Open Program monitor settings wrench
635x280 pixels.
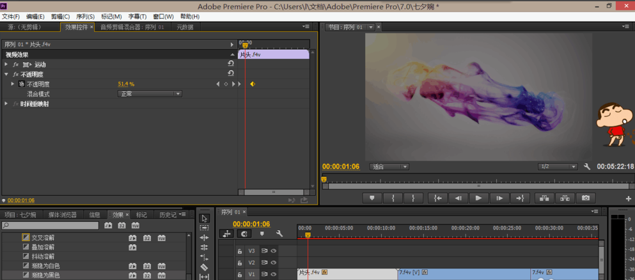tap(587, 167)
